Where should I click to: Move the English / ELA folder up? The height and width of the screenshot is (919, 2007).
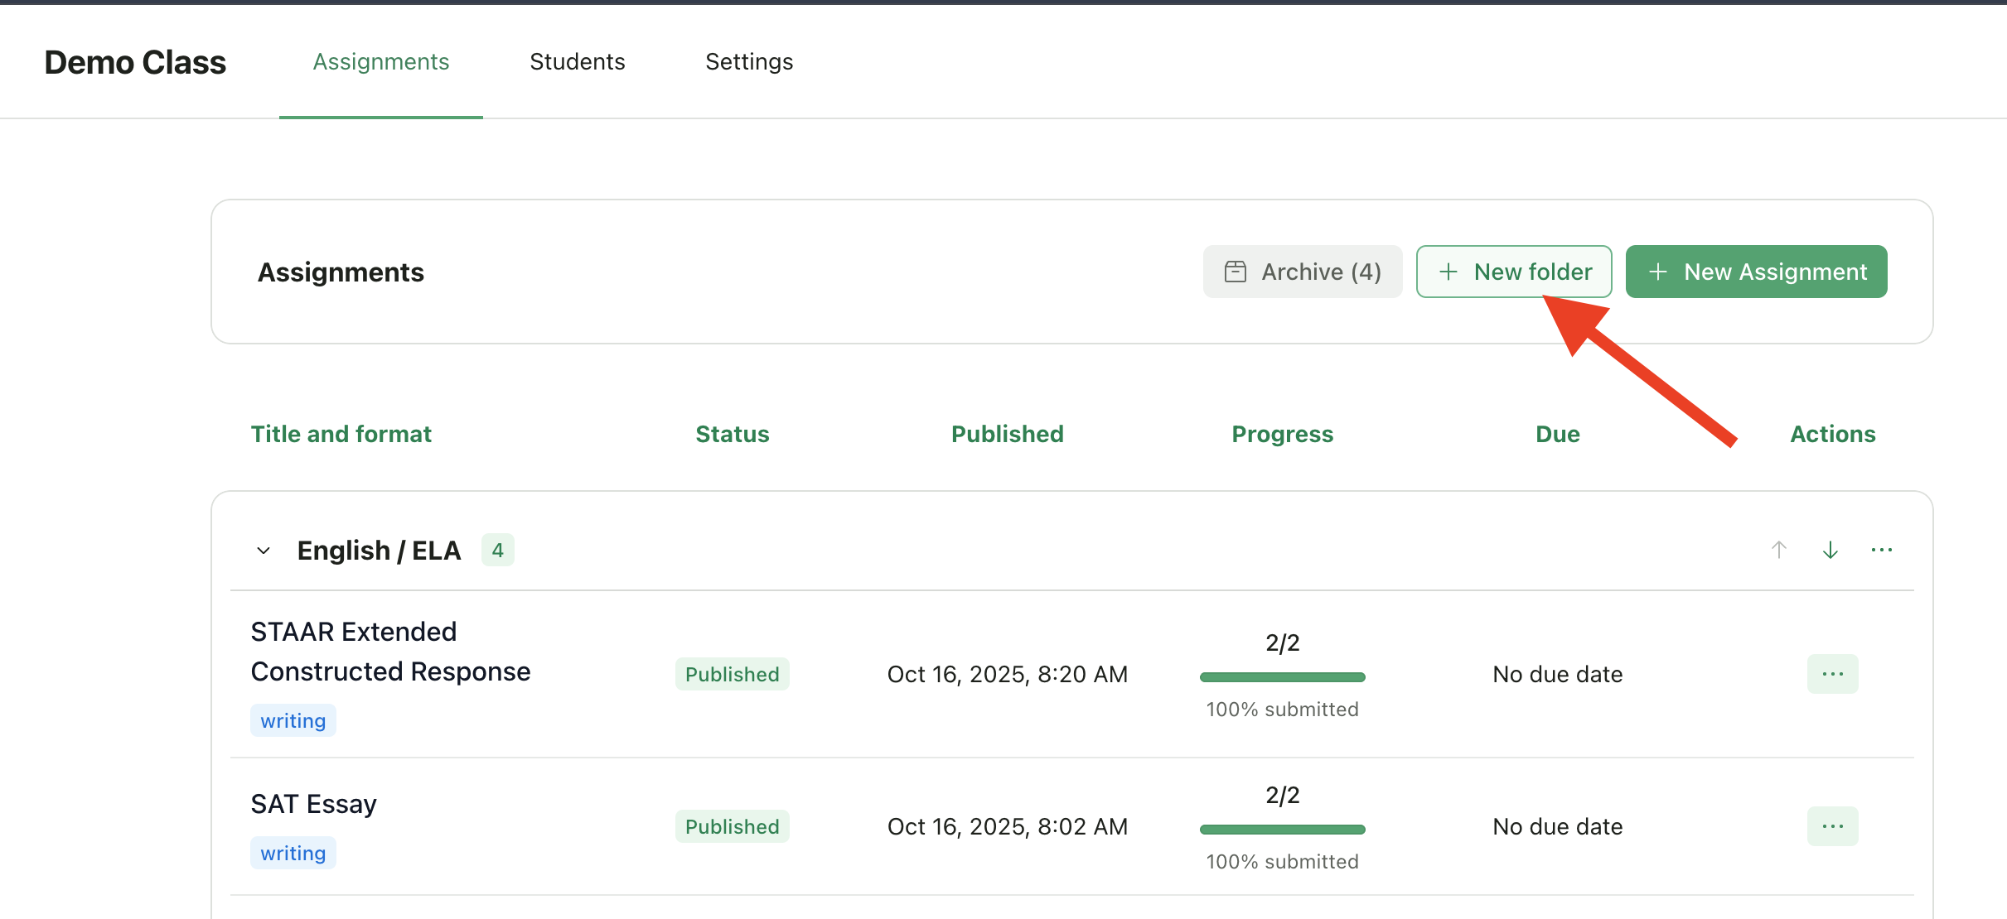(x=1778, y=549)
